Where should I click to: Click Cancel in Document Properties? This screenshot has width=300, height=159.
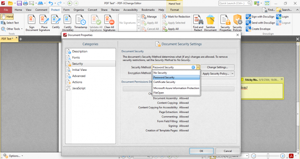[227, 151]
